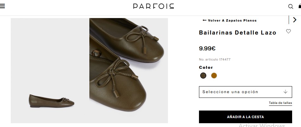
Task: Go to next product with right chevron
Action: point(295,20)
